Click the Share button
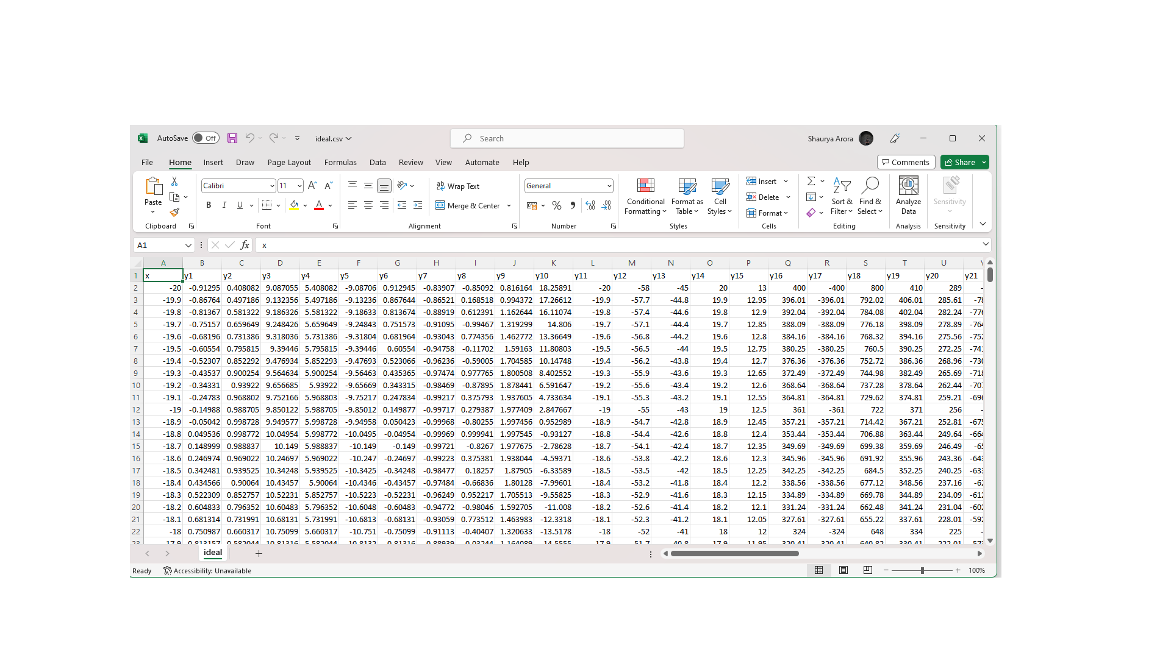Image resolution: width=1171 pixels, height=658 pixels. (x=960, y=162)
